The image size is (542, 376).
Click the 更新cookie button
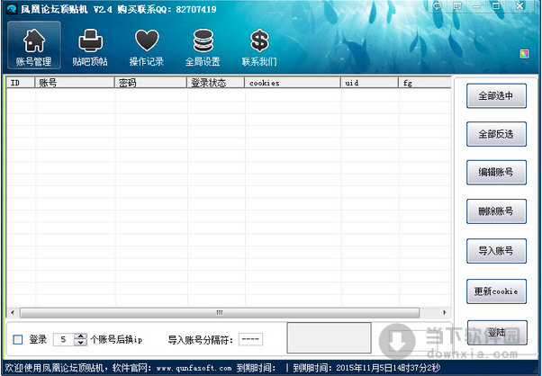tap(496, 291)
